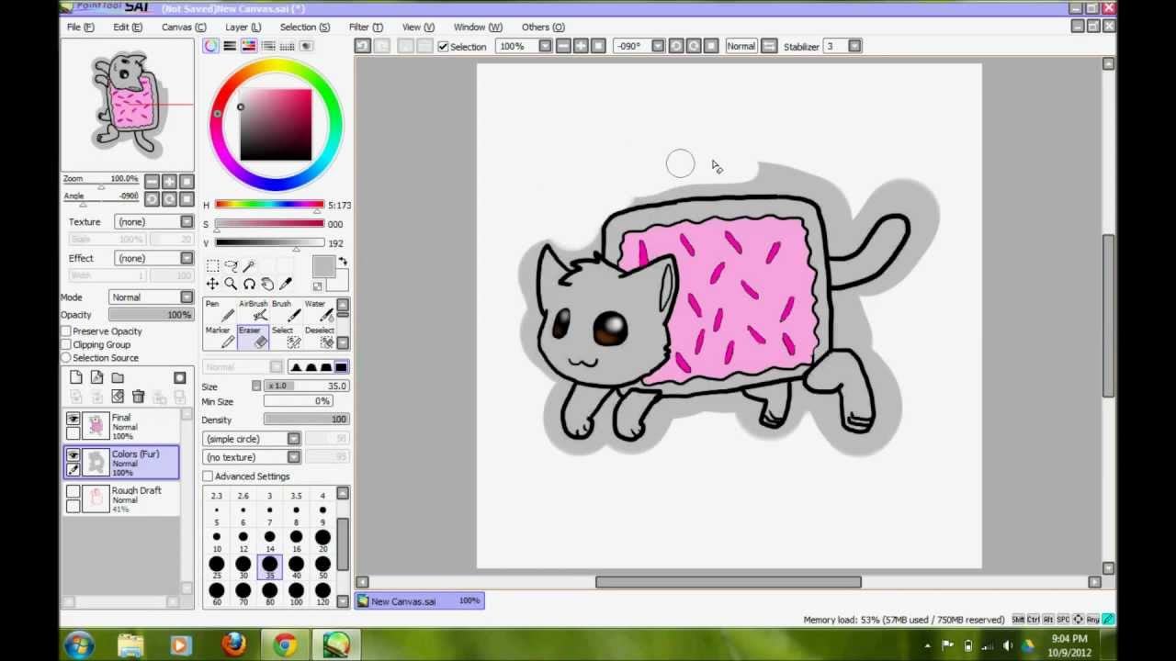Show the Rough Draft layer
The height and width of the screenshot is (661, 1176).
click(73, 491)
